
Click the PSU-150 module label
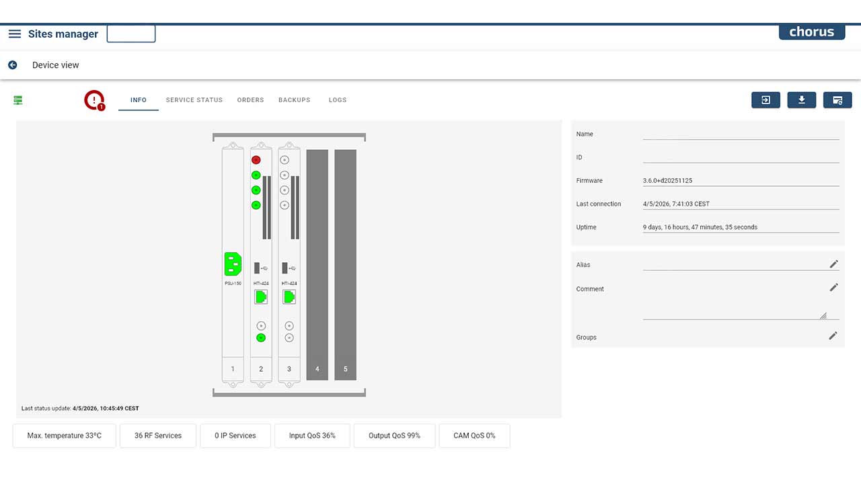[x=233, y=284]
